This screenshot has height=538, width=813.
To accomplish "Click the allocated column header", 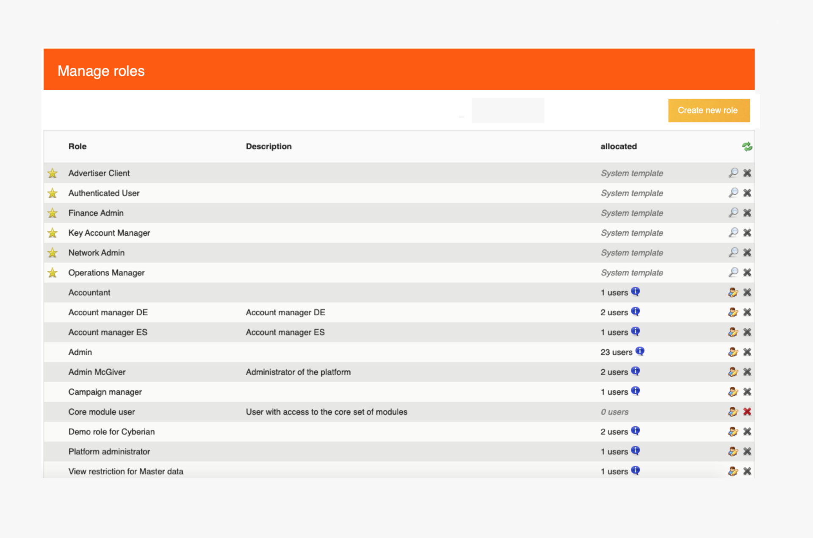I will tap(619, 146).
